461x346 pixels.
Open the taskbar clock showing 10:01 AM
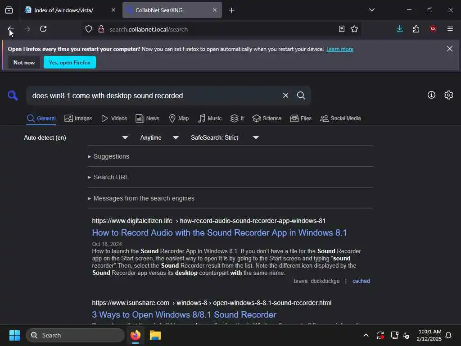click(x=429, y=335)
